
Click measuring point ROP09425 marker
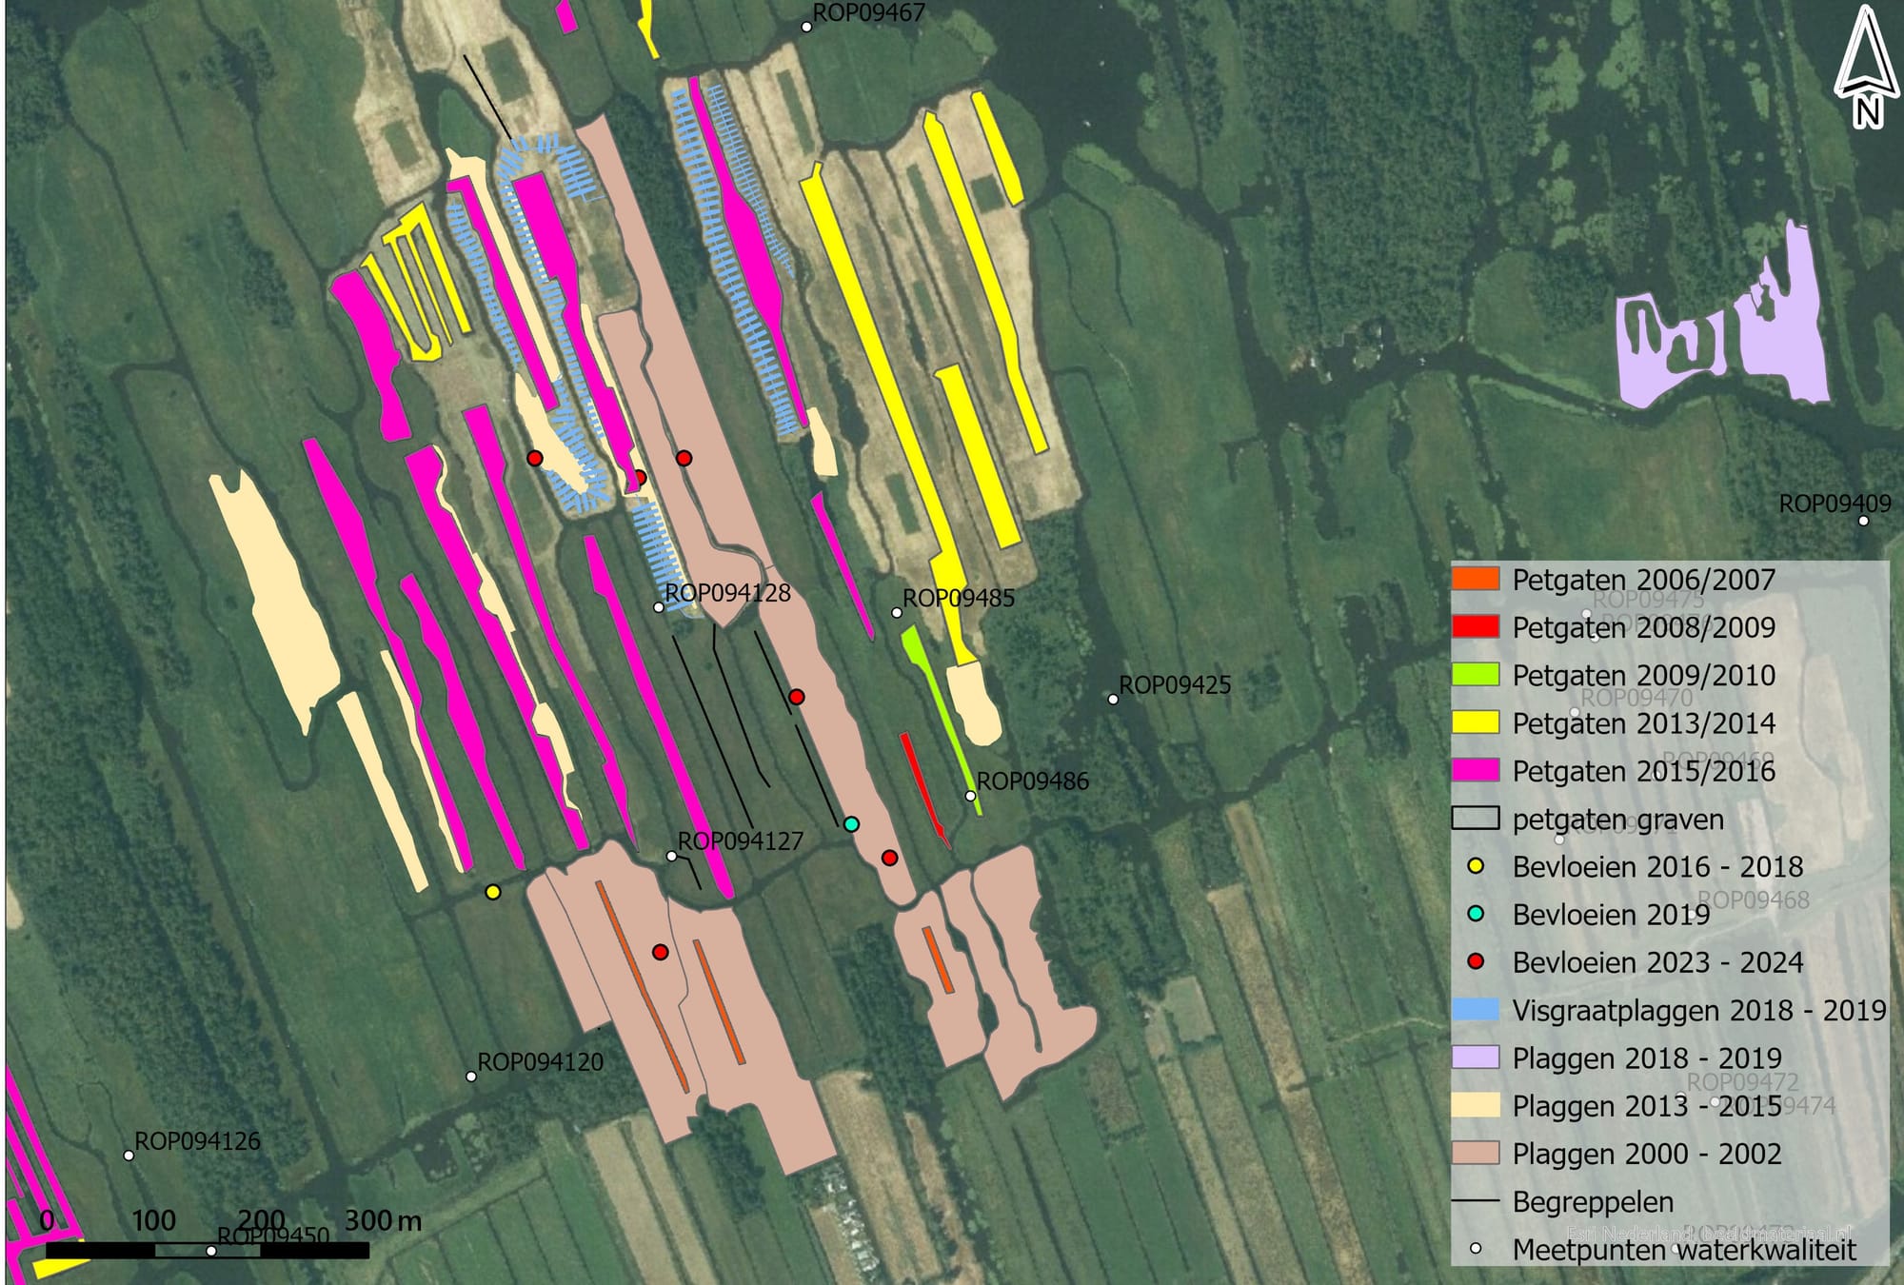click(1113, 700)
